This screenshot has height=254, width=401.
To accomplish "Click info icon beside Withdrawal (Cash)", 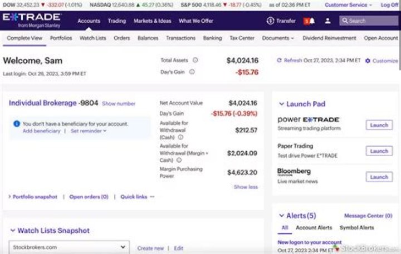I will pyautogui.click(x=180, y=137).
